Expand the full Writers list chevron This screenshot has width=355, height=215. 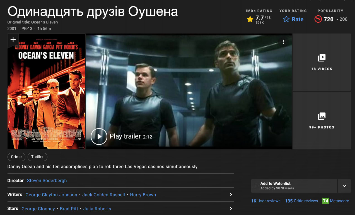coord(231,195)
